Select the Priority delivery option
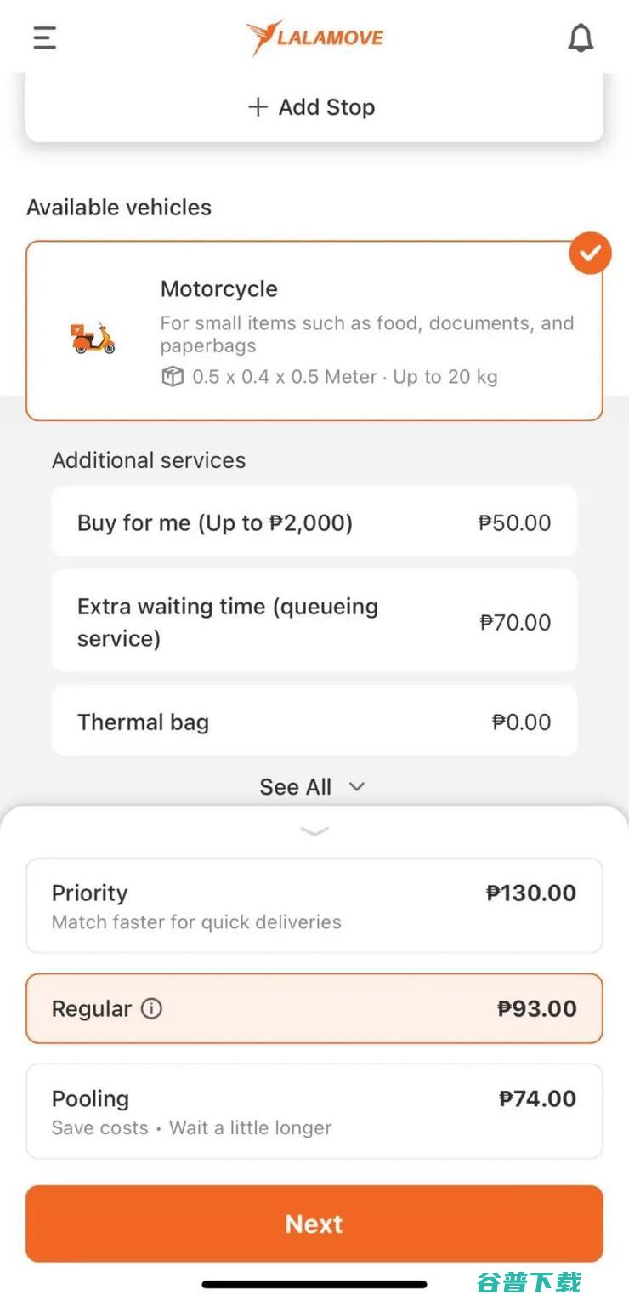The image size is (629, 1301). click(314, 905)
